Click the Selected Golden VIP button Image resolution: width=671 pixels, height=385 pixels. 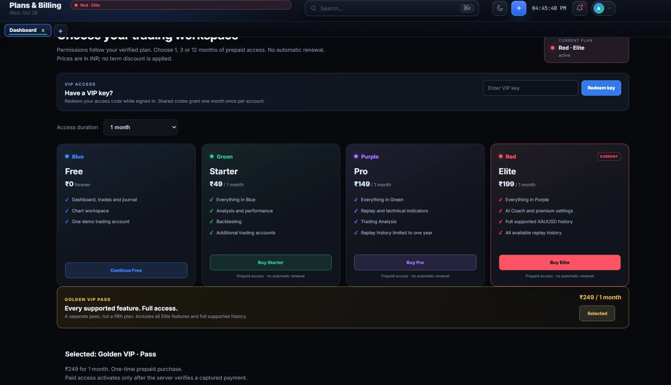pos(597,313)
